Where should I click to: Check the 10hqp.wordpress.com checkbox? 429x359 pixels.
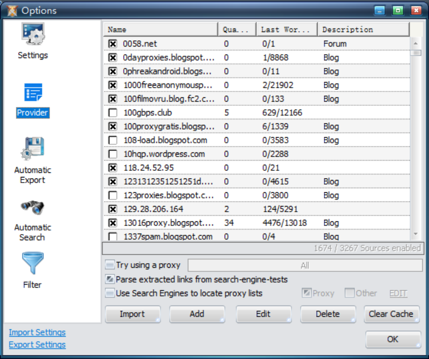pyautogui.click(x=113, y=154)
